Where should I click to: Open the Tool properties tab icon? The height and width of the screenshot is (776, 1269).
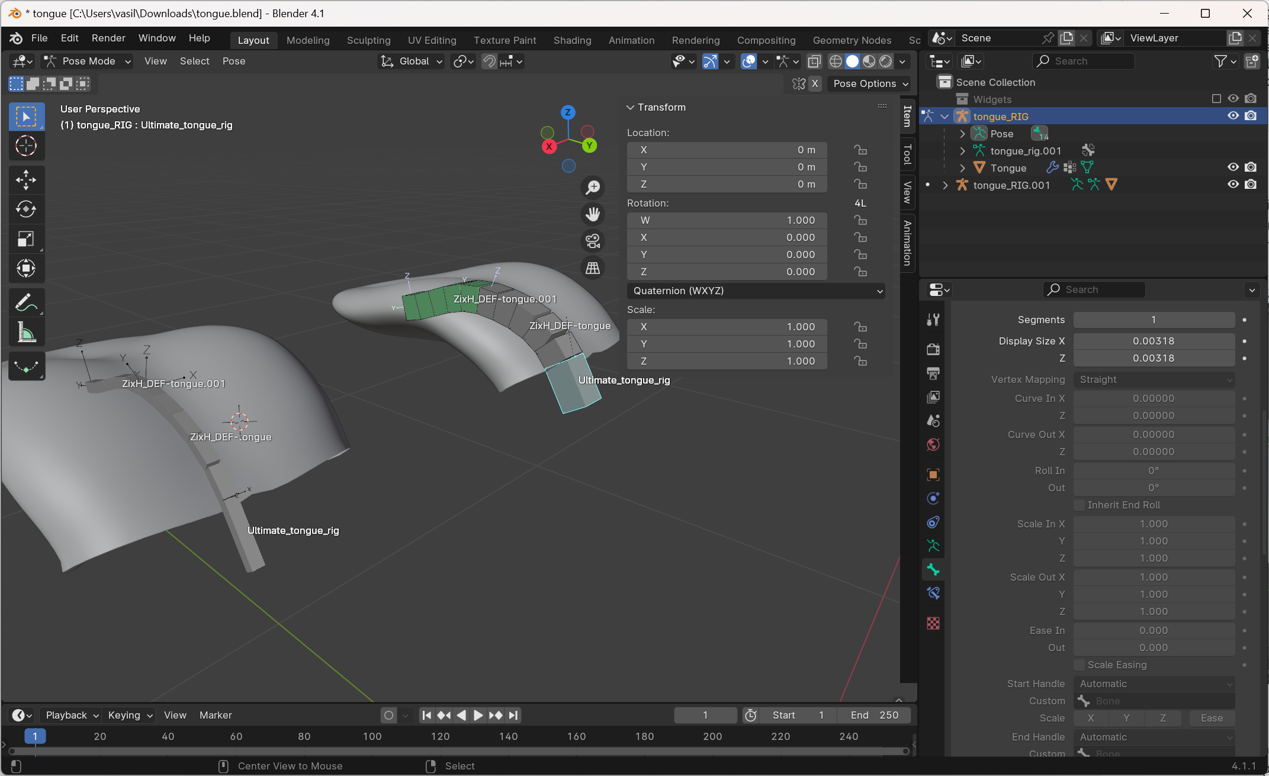(933, 320)
